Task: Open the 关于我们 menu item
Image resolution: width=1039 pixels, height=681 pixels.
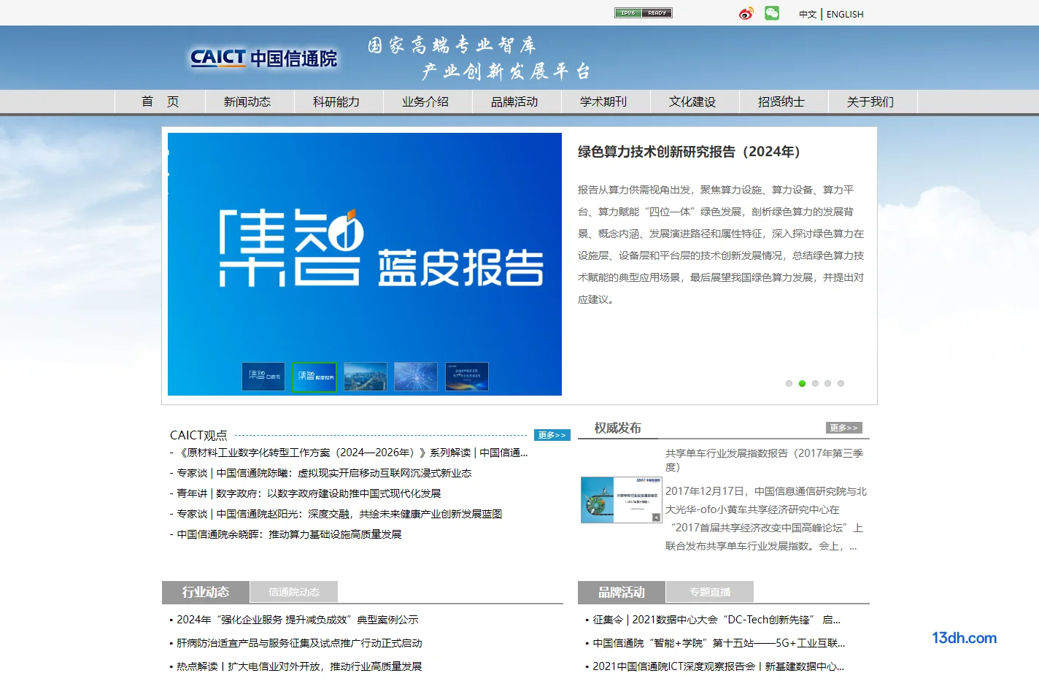Action: 870,101
